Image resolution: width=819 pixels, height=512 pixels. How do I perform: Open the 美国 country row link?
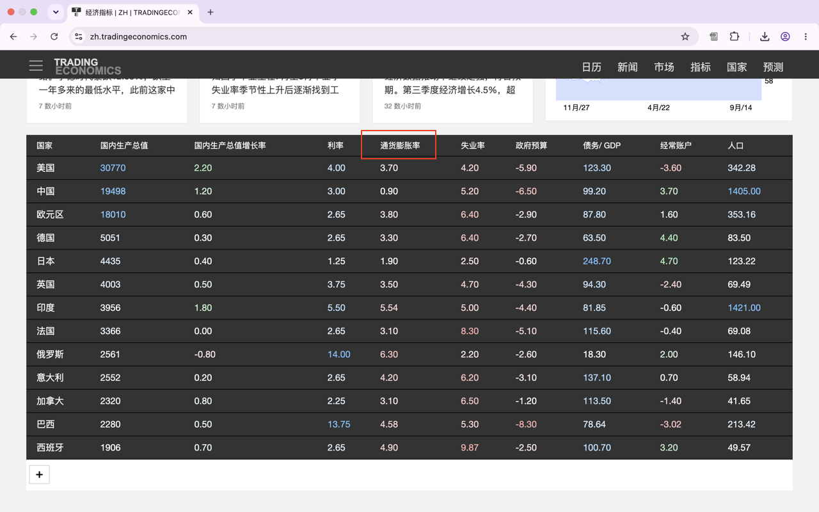pos(45,168)
